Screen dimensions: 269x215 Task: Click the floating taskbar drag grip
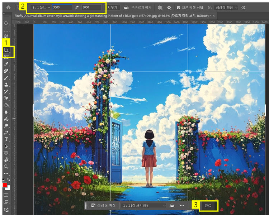pyautogui.click(x=86, y=205)
